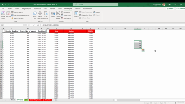Switch to the dblClick sheet tab
This screenshot has height=104, width=185.
click(47, 100)
